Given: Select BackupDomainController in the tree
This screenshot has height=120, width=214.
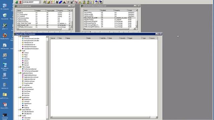Looking at the screenshot, I should 31,41.
